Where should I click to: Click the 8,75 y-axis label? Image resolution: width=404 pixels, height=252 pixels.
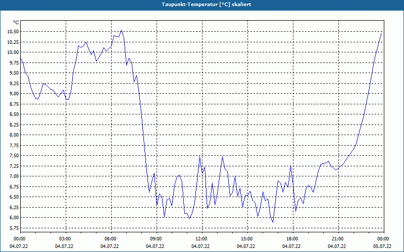coord(14,104)
